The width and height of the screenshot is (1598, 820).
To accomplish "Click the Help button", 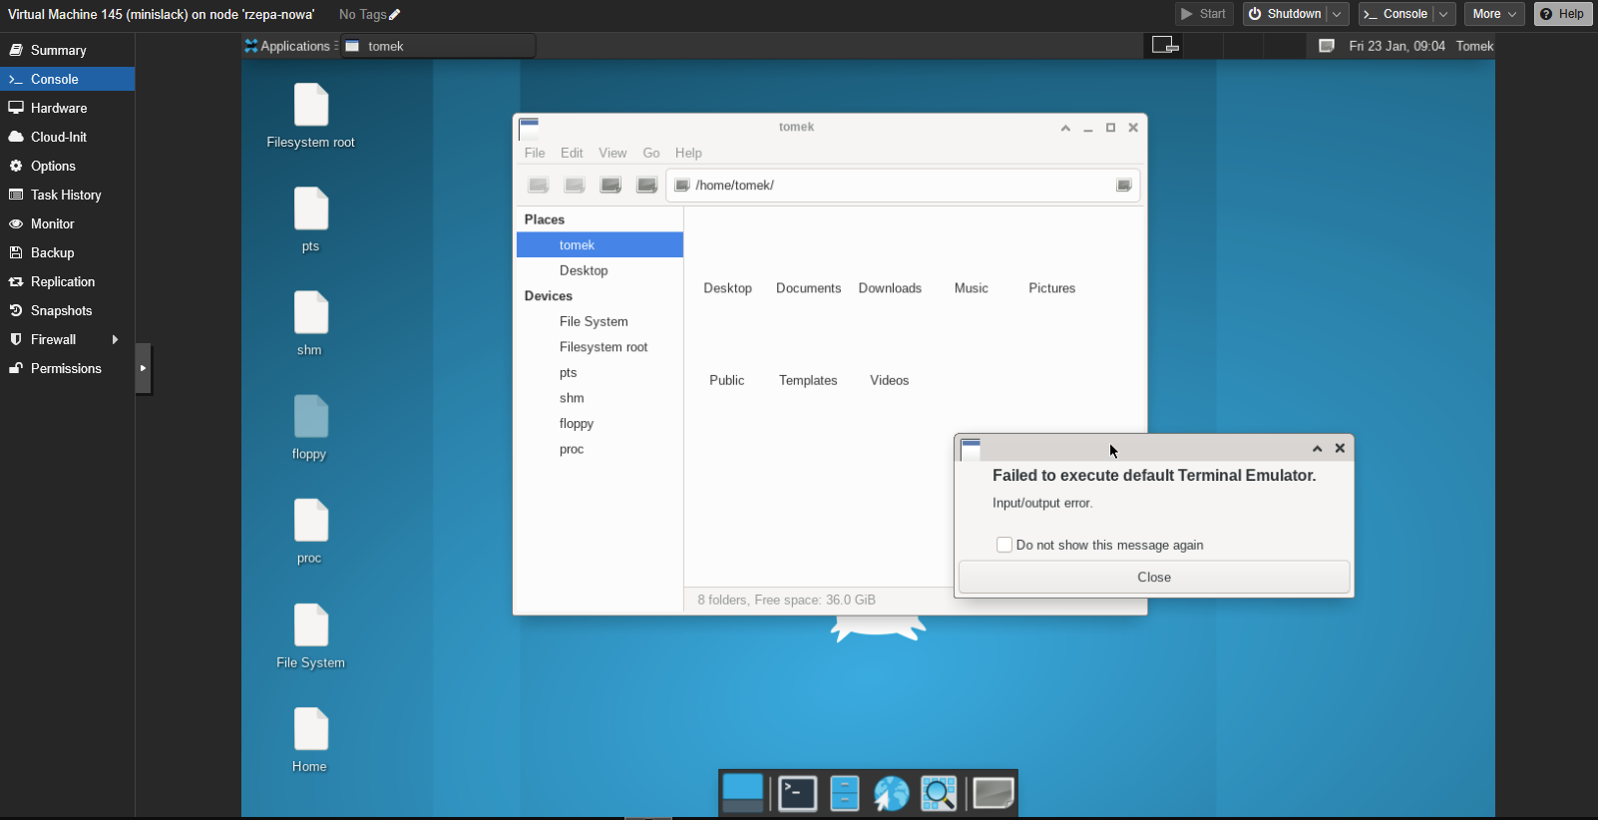I will click(x=1563, y=14).
